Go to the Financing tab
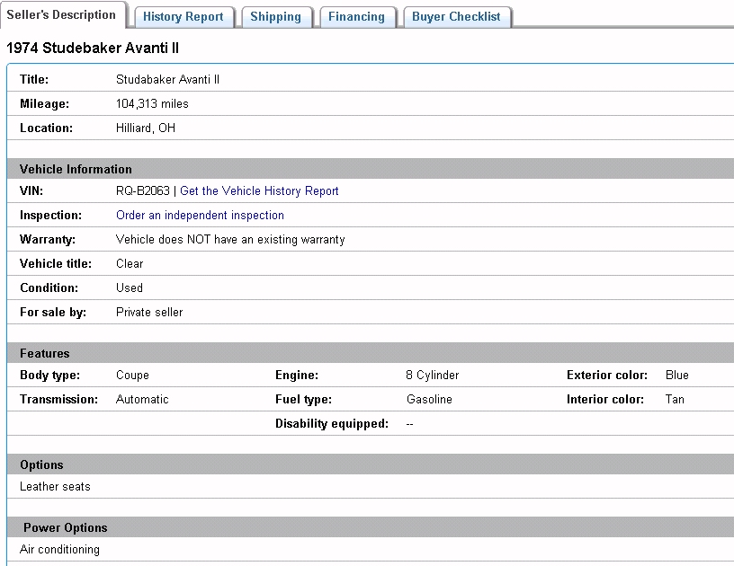The height and width of the screenshot is (566, 734). coord(356,16)
